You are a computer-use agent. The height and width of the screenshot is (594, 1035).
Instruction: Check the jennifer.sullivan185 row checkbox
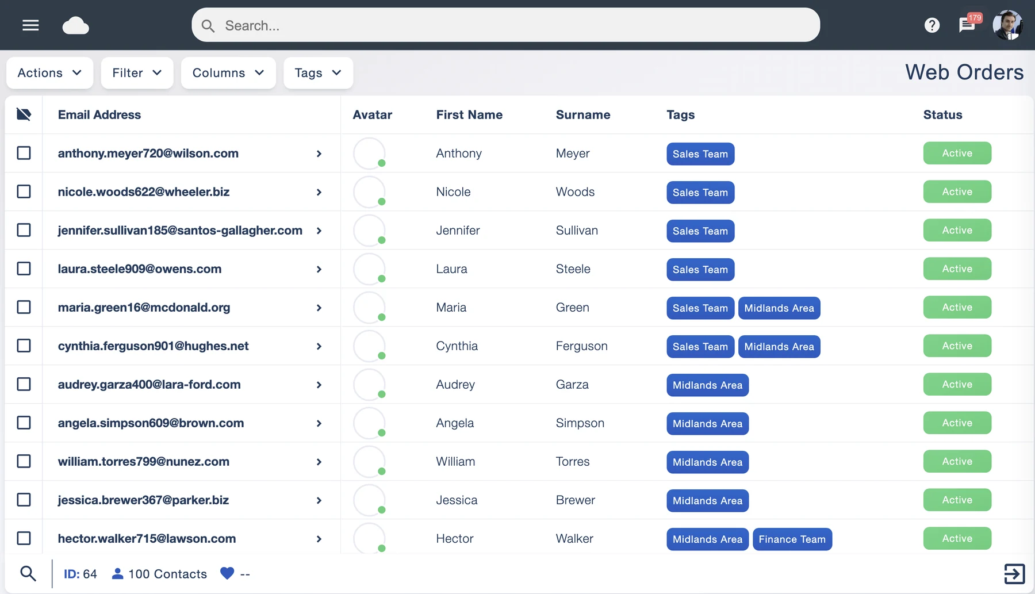point(24,230)
